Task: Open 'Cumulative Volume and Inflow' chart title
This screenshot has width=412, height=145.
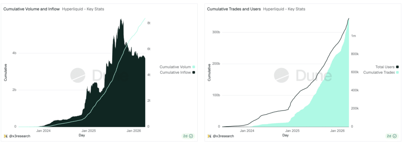Action: point(31,9)
